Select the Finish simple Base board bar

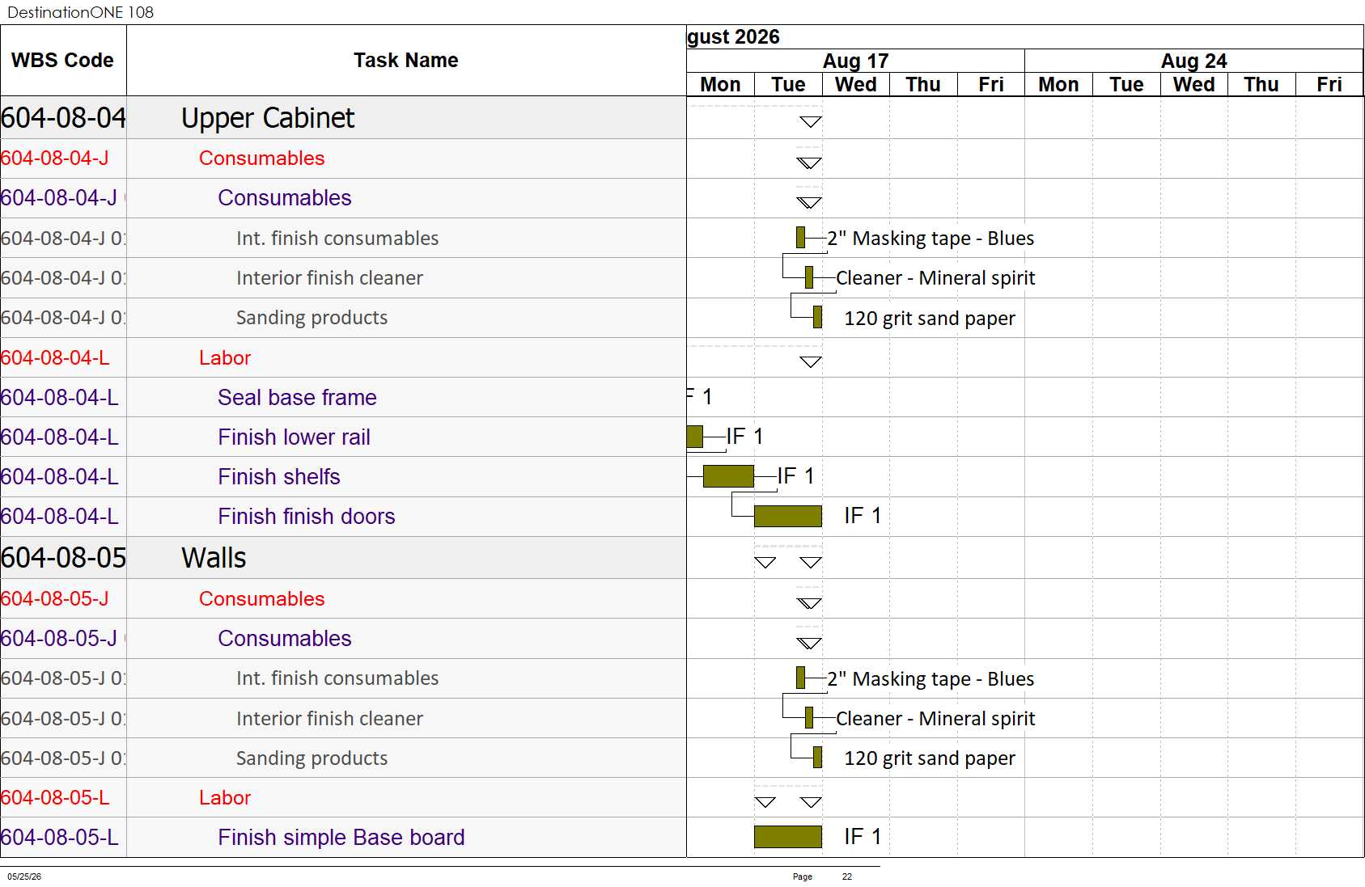point(788,837)
